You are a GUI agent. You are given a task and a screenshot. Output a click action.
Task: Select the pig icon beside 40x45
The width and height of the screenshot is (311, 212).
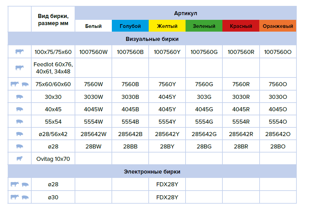20,109
